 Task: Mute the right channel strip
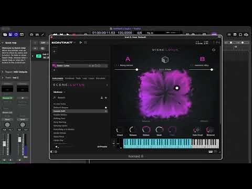[19, 160]
